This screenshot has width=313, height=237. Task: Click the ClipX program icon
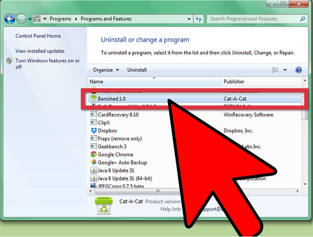93,122
